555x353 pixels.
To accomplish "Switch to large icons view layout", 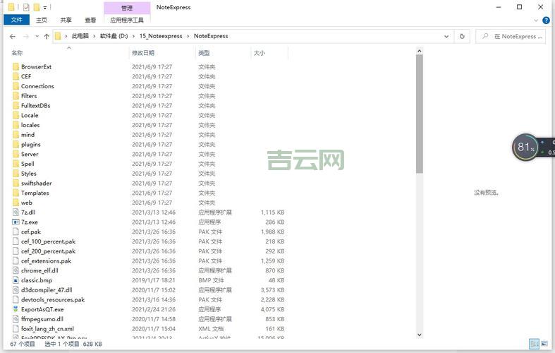I will (x=544, y=344).
